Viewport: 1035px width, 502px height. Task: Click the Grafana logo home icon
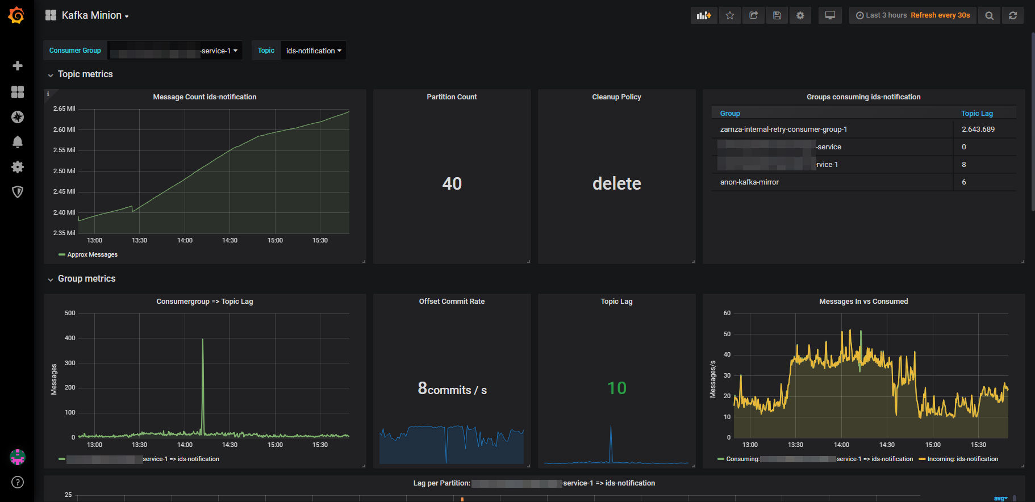(16, 15)
